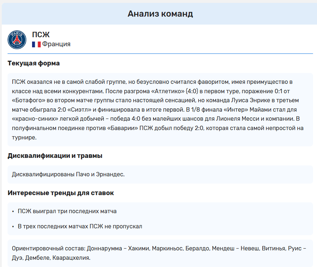Viewport: 317px width, 267px height.
Task: Click the French flag icon
Action: coord(36,44)
